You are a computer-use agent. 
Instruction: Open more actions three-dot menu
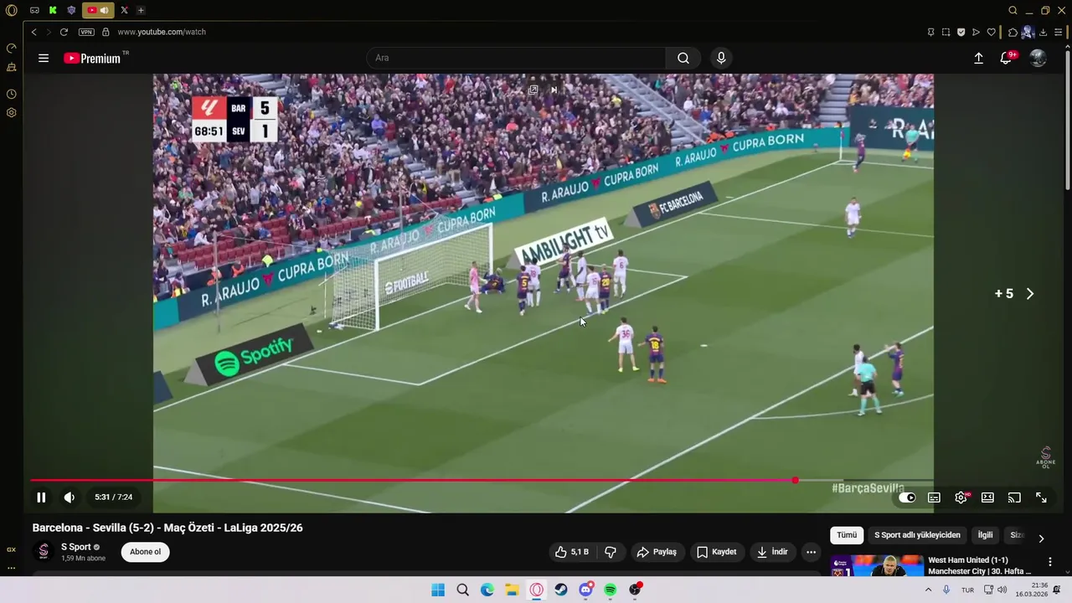(x=811, y=552)
